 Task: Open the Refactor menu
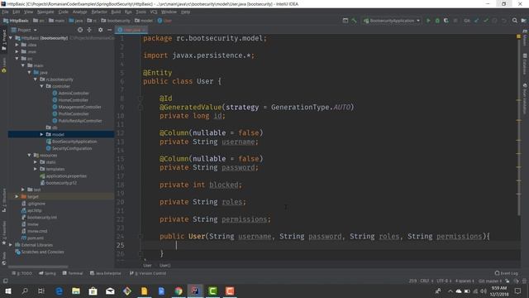(x=99, y=12)
